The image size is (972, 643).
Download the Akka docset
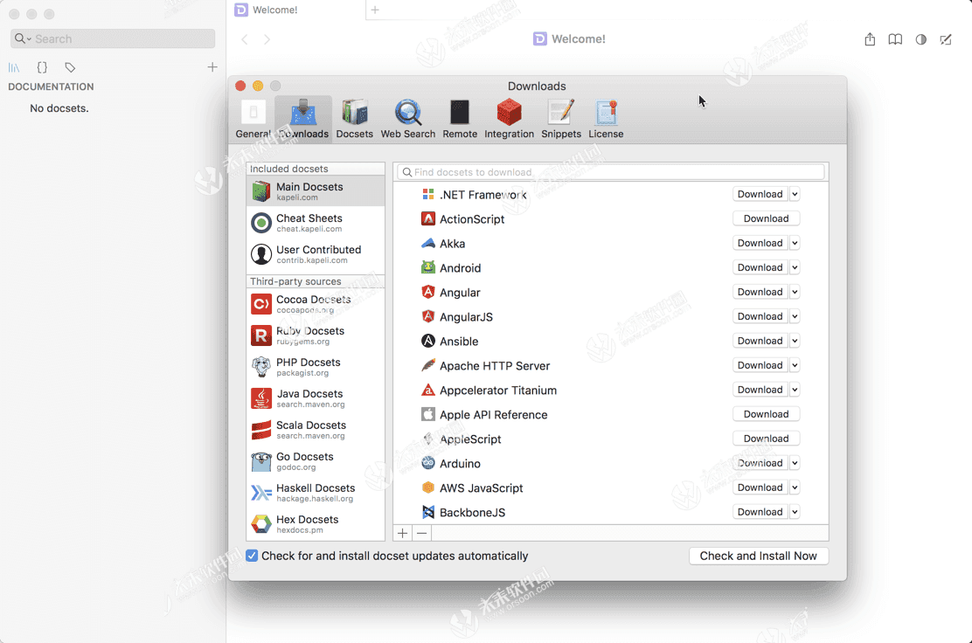click(x=760, y=243)
